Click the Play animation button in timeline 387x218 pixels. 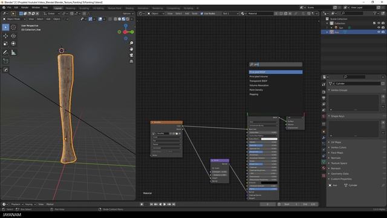164,205
